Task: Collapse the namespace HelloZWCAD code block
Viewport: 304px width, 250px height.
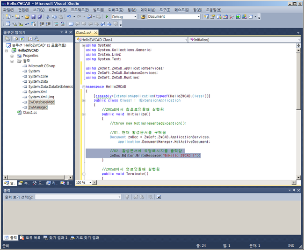Action: [x=84, y=87]
